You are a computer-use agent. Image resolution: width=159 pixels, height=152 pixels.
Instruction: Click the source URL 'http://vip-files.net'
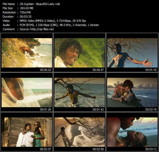pyautogui.click(x=42, y=29)
